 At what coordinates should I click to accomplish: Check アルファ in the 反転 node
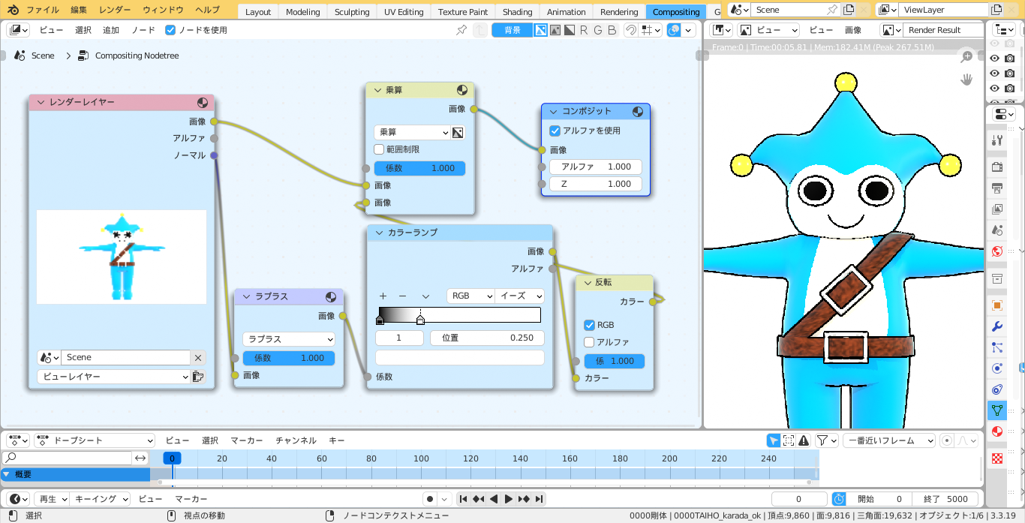[589, 342]
